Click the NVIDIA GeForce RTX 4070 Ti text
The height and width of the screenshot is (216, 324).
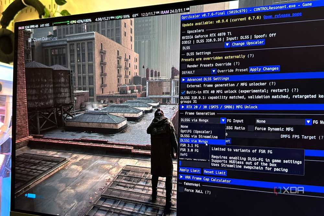[x=207, y=36]
